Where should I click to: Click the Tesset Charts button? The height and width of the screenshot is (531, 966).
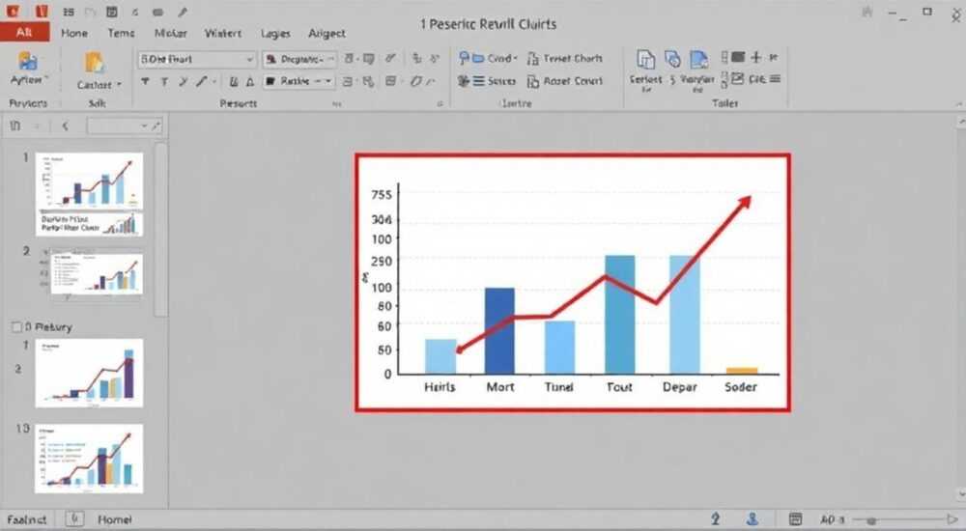point(565,59)
